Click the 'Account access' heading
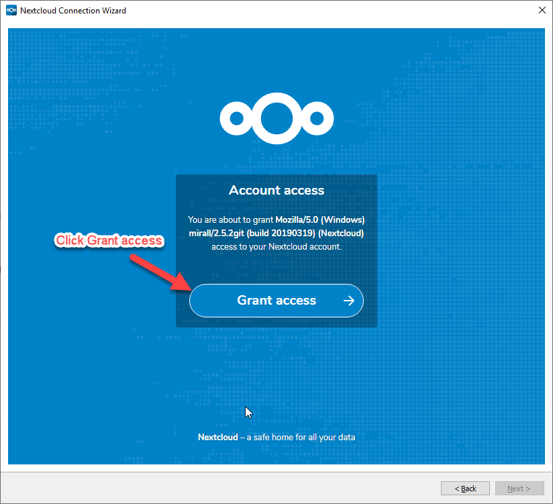The image size is (553, 504). (276, 191)
